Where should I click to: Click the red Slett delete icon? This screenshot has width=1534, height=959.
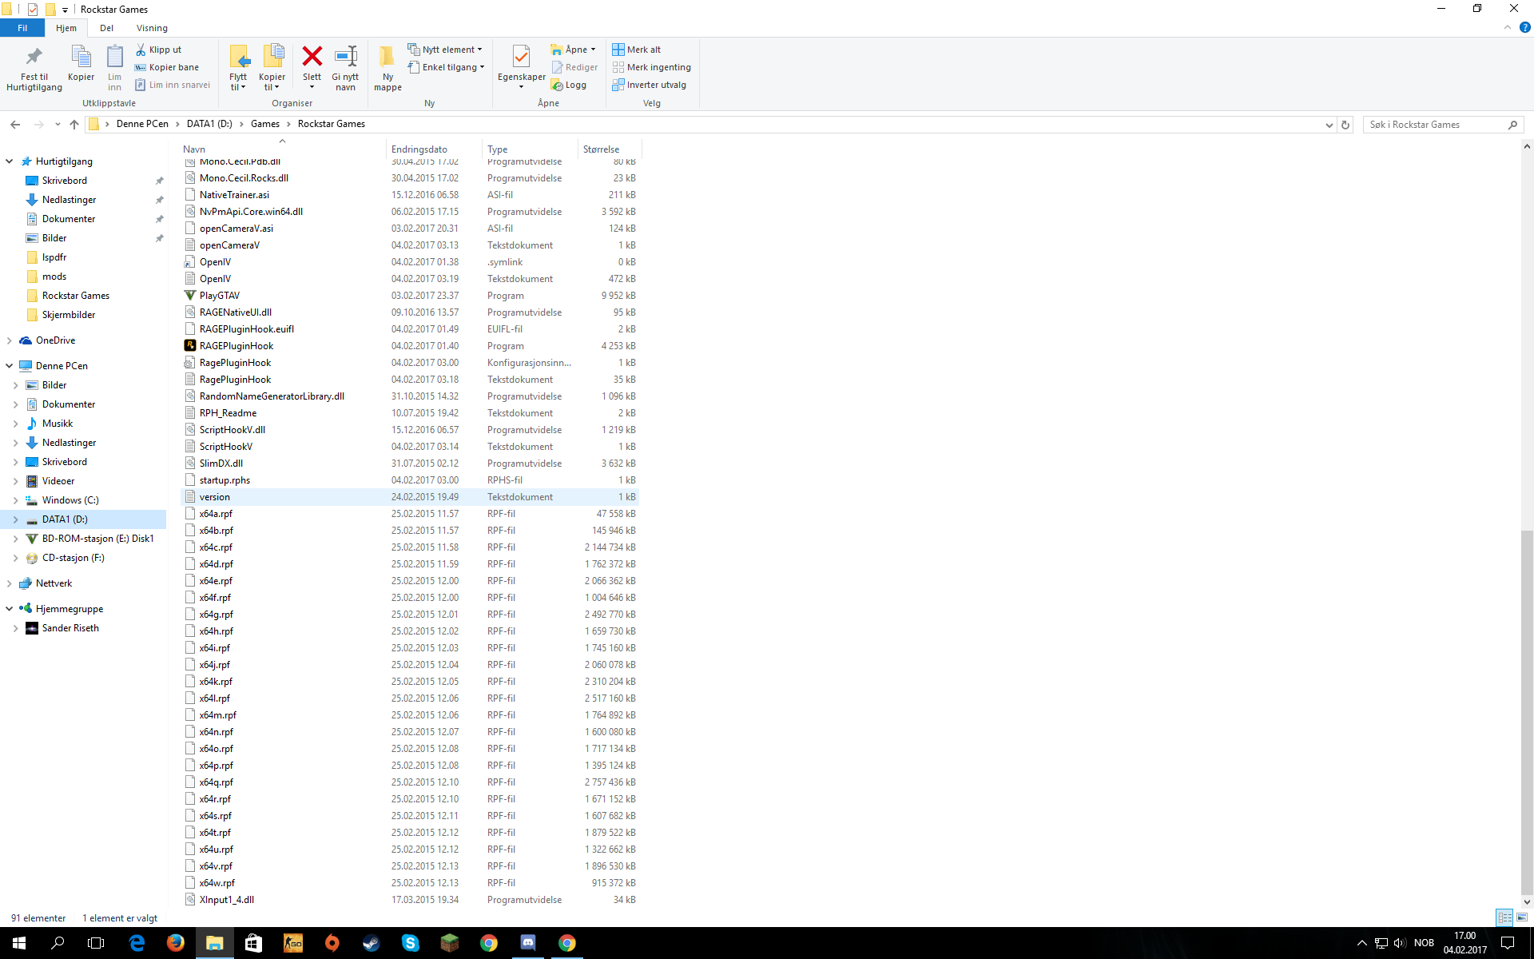pyautogui.click(x=312, y=58)
